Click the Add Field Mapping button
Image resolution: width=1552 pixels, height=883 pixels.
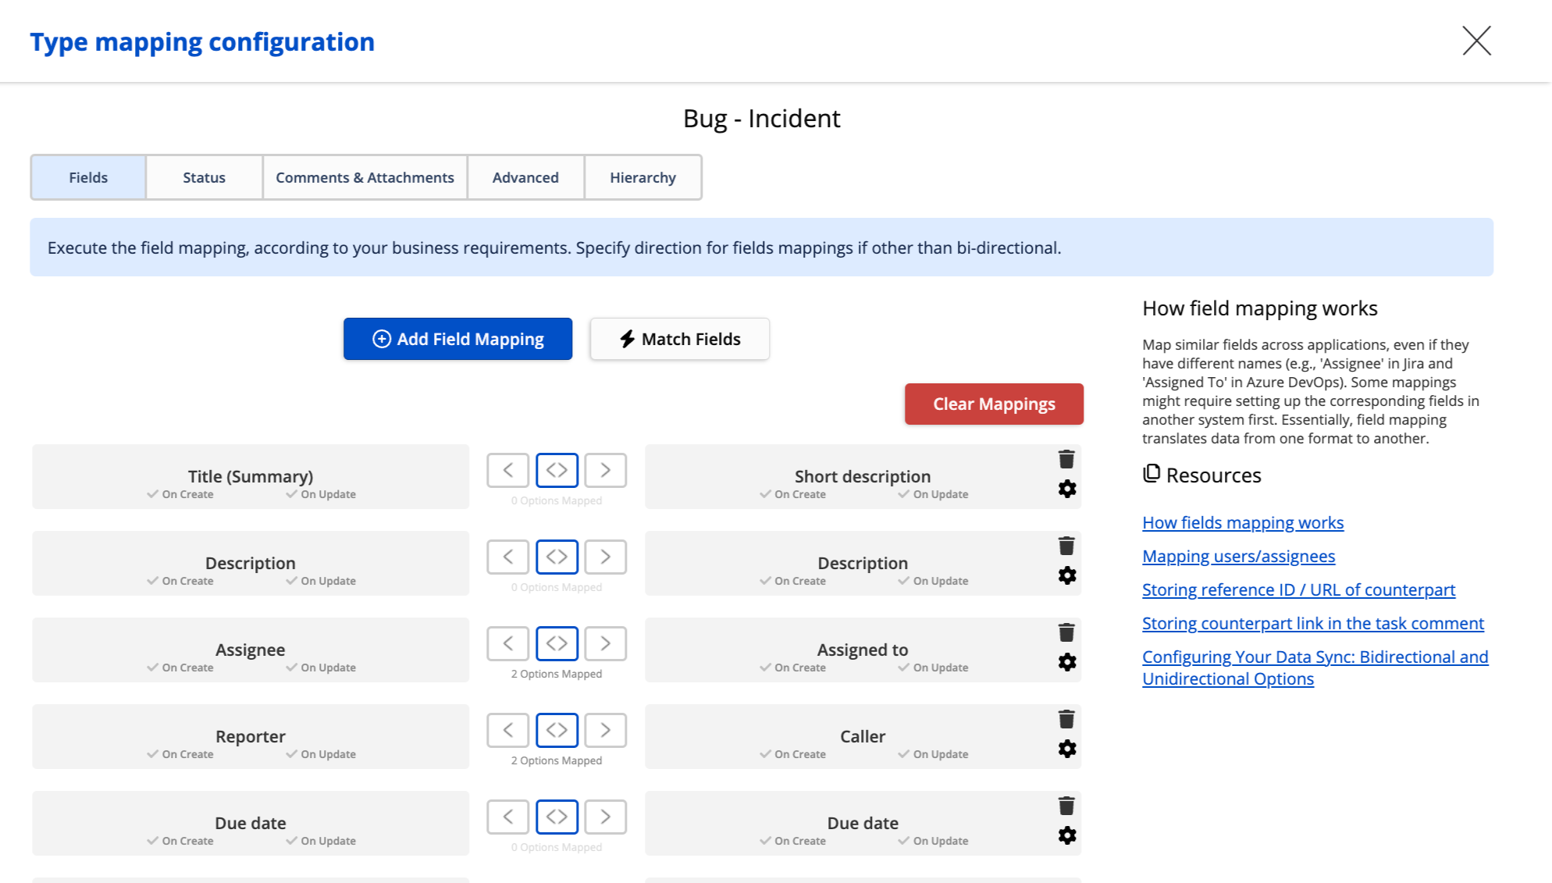click(457, 339)
